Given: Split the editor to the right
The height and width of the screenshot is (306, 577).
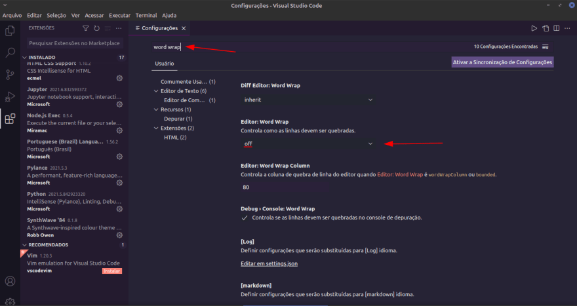Looking at the screenshot, I should [557, 28].
